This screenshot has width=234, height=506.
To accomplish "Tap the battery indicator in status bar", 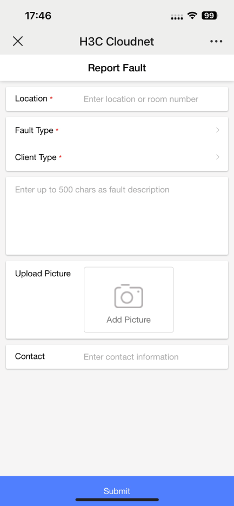I will pos(210,16).
